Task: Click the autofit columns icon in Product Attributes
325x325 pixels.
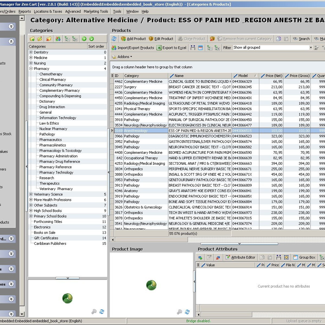Action: (x=279, y=257)
